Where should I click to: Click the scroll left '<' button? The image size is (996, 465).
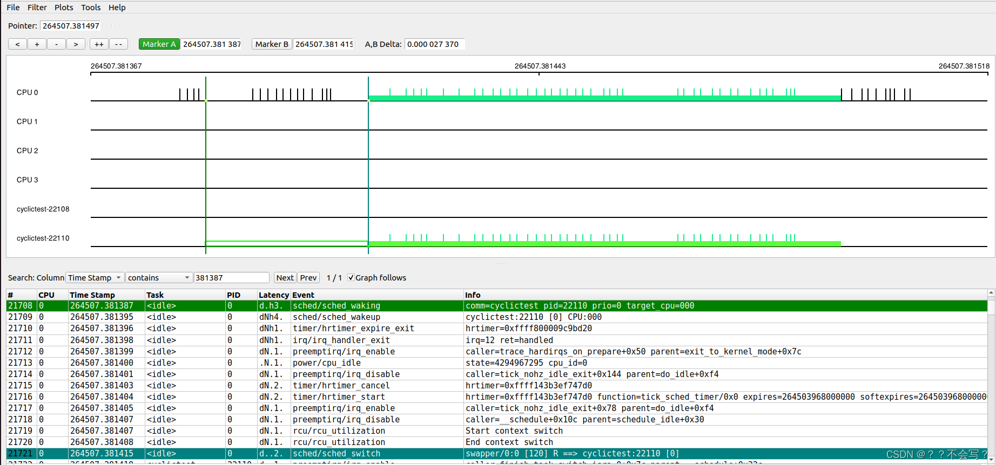point(18,44)
